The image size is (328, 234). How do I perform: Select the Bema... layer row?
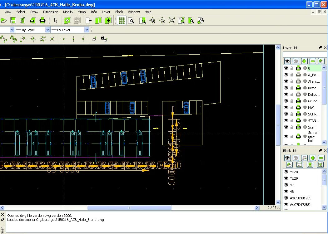click(302, 88)
